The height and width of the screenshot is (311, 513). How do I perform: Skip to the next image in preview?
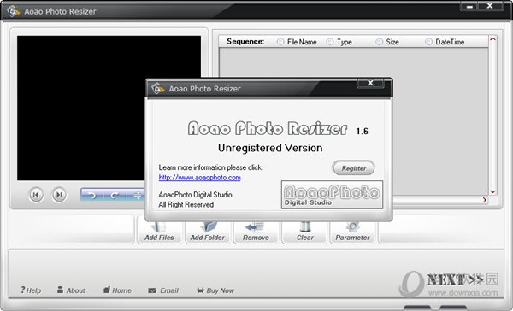point(59,195)
